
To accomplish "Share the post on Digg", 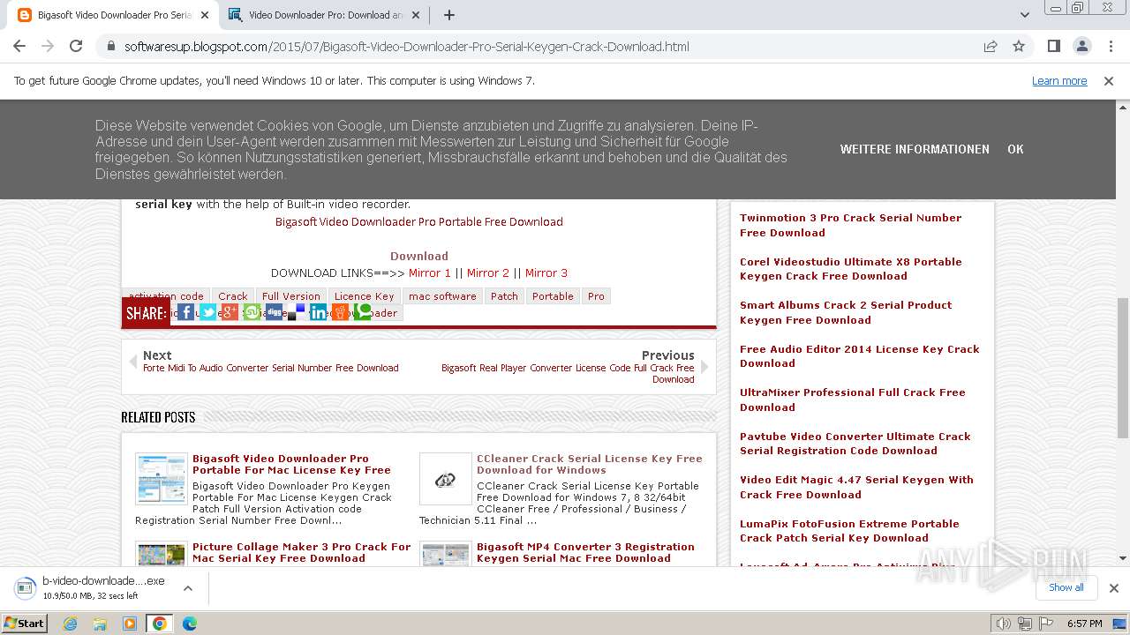I will pyautogui.click(x=274, y=312).
